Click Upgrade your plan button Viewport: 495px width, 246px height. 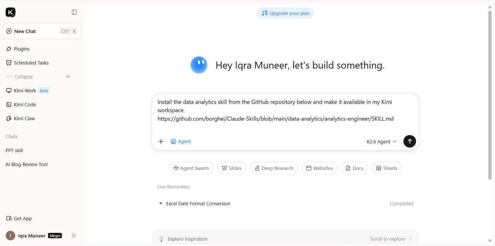285,13
